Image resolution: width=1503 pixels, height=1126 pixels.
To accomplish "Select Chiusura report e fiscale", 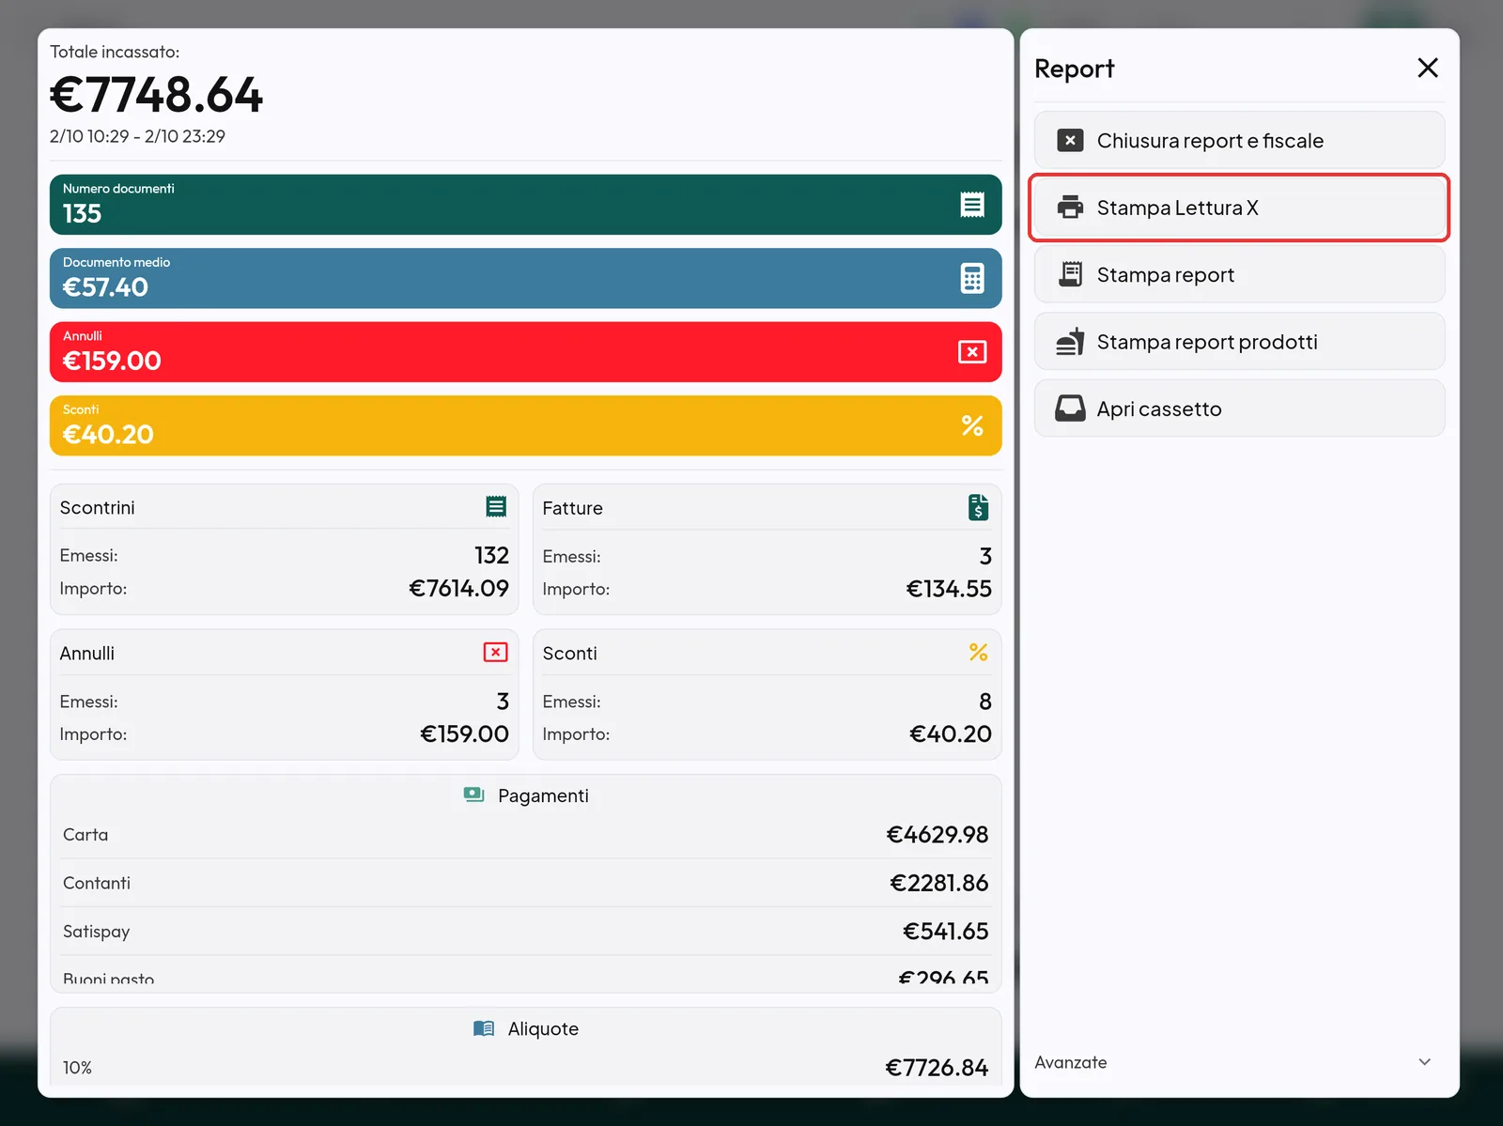I will (x=1239, y=140).
